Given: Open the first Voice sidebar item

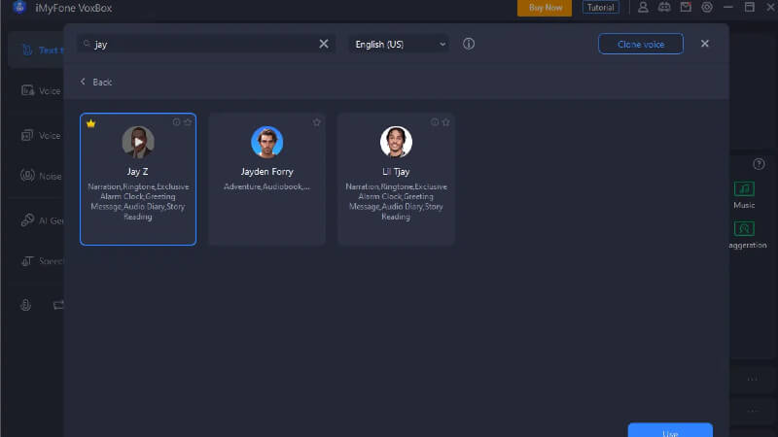Looking at the screenshot, I should coord(41,90).
